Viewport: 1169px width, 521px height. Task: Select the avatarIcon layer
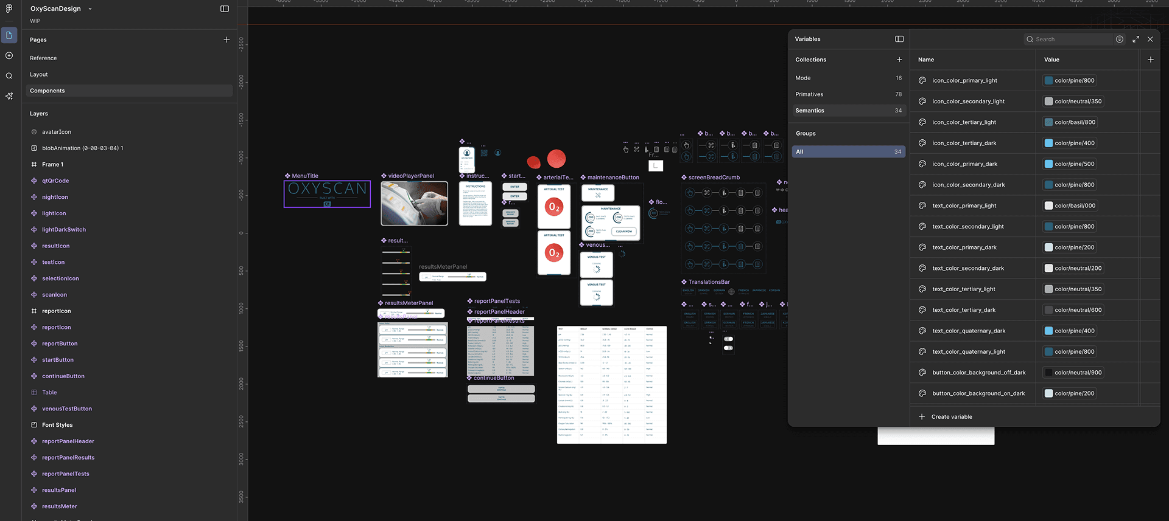tap(57, 132)
